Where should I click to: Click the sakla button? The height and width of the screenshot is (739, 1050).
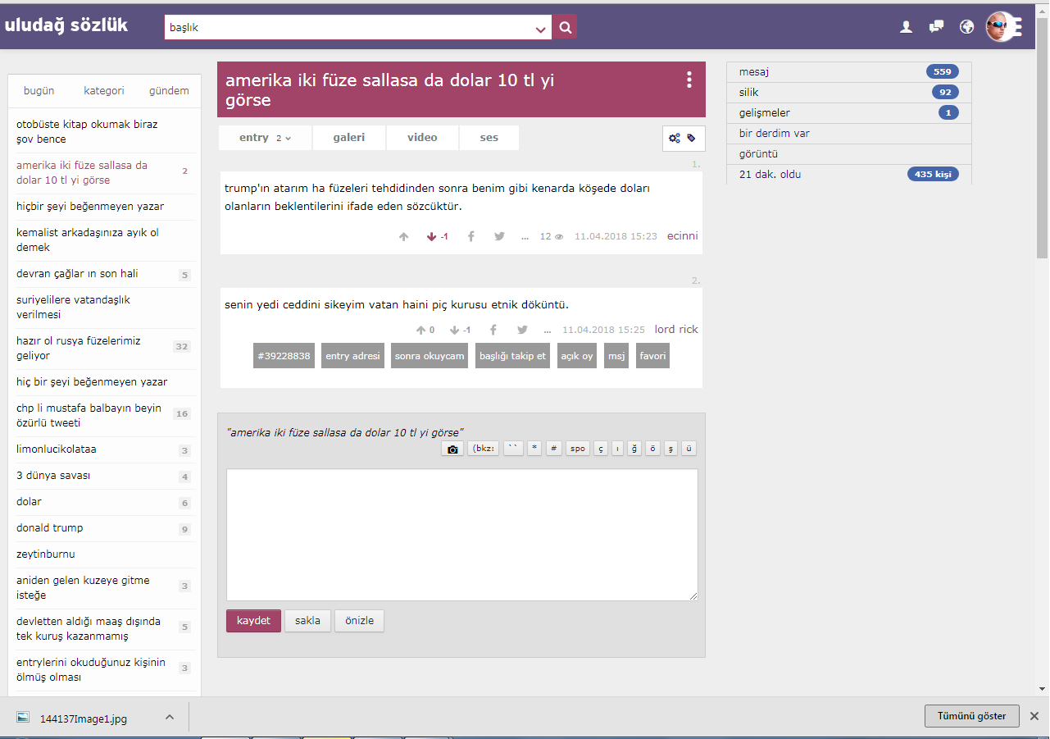point(307,621)
